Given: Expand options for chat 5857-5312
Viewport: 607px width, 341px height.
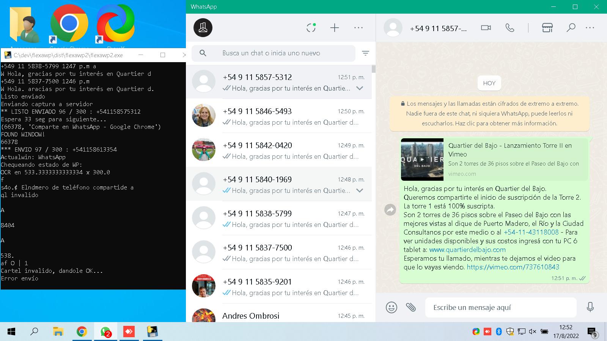Looking at the screenshot, I should click(360, 88).
